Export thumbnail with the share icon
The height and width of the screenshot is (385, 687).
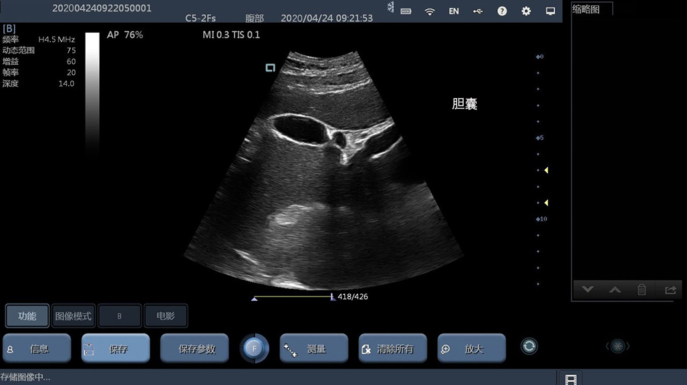tap(670, 290)
